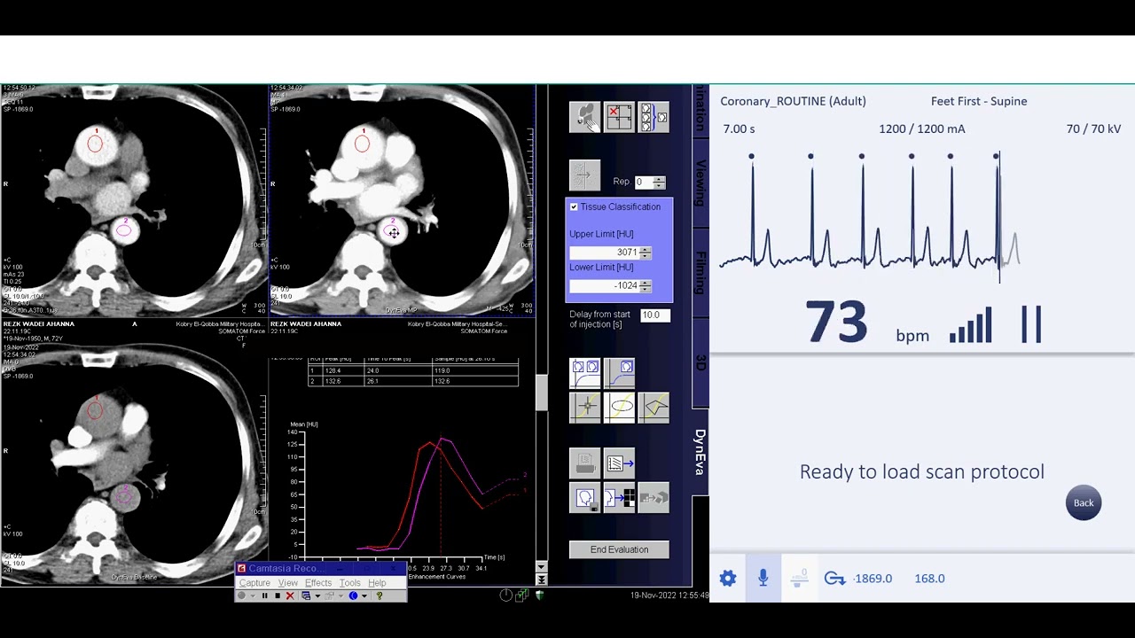Click the Delay from start input field
This screenshot has width=1135, height=638.
(x=655, y=315)
